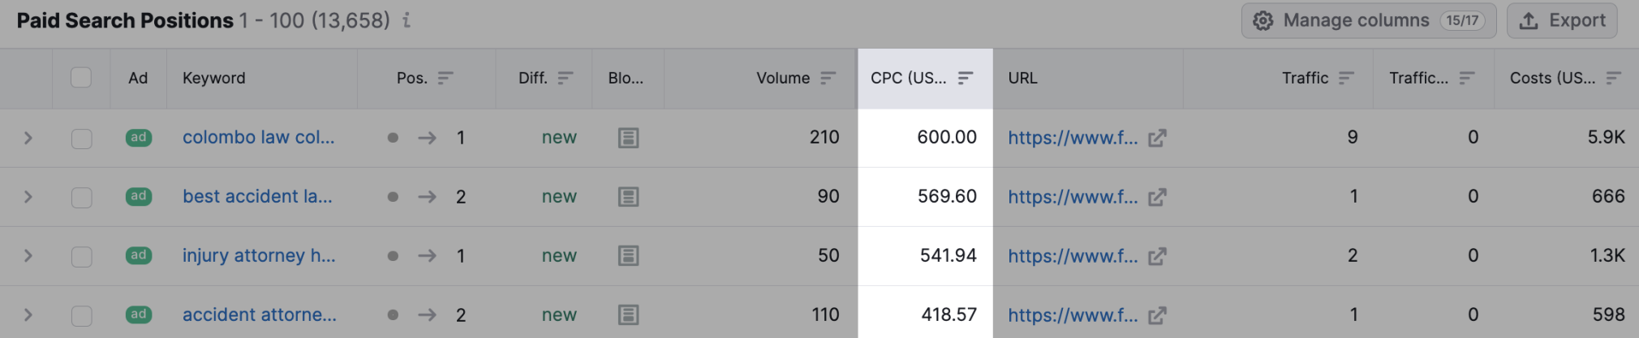Open the info icon beside Paid Search Positions
This screenshot has width=1639, height=338.
[x=407, y=20]
